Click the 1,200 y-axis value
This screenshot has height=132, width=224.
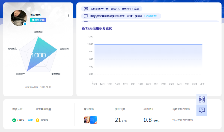(90, 37)
